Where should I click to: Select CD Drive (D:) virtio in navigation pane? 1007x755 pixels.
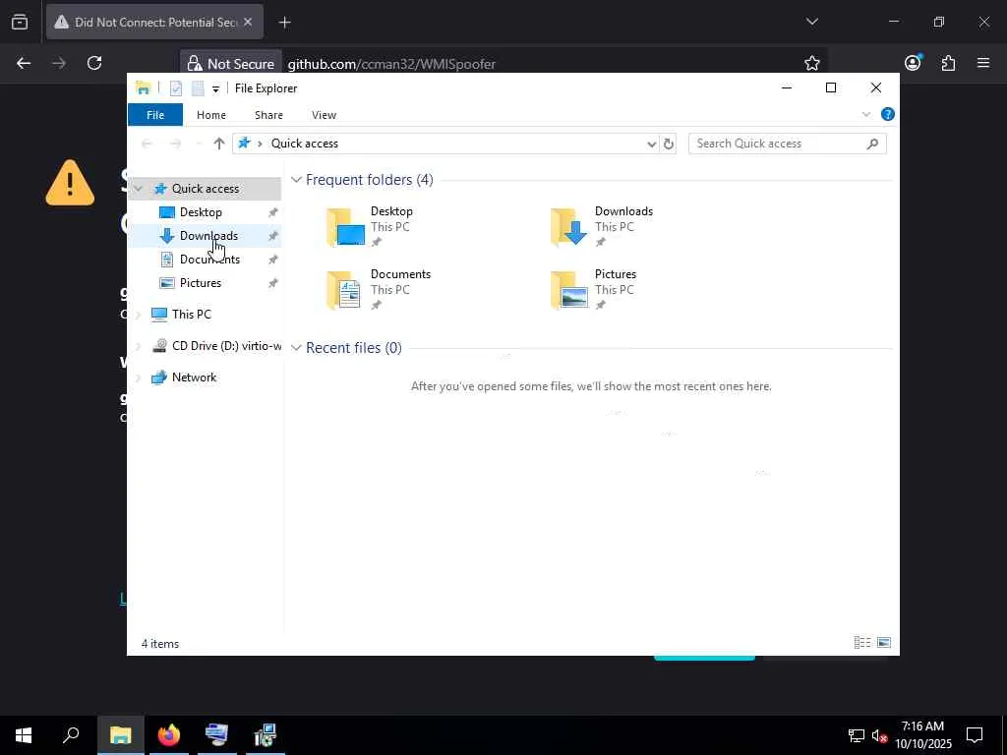pos(227,345)
